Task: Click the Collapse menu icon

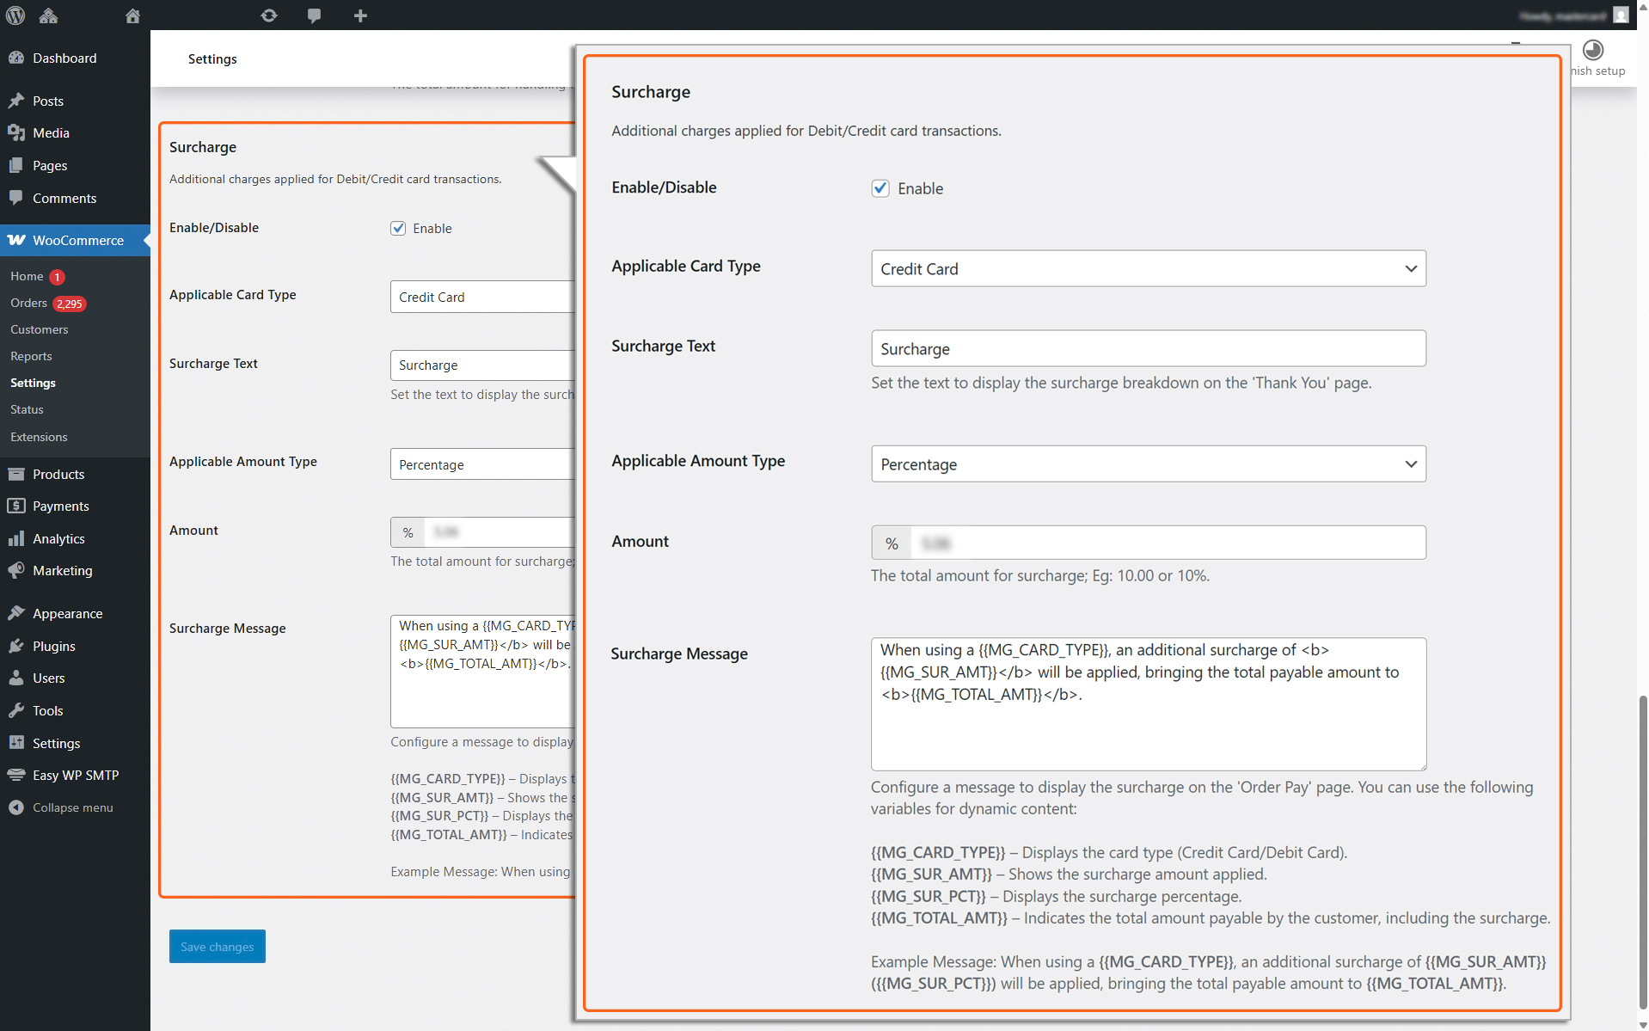Action: (16, 807)
